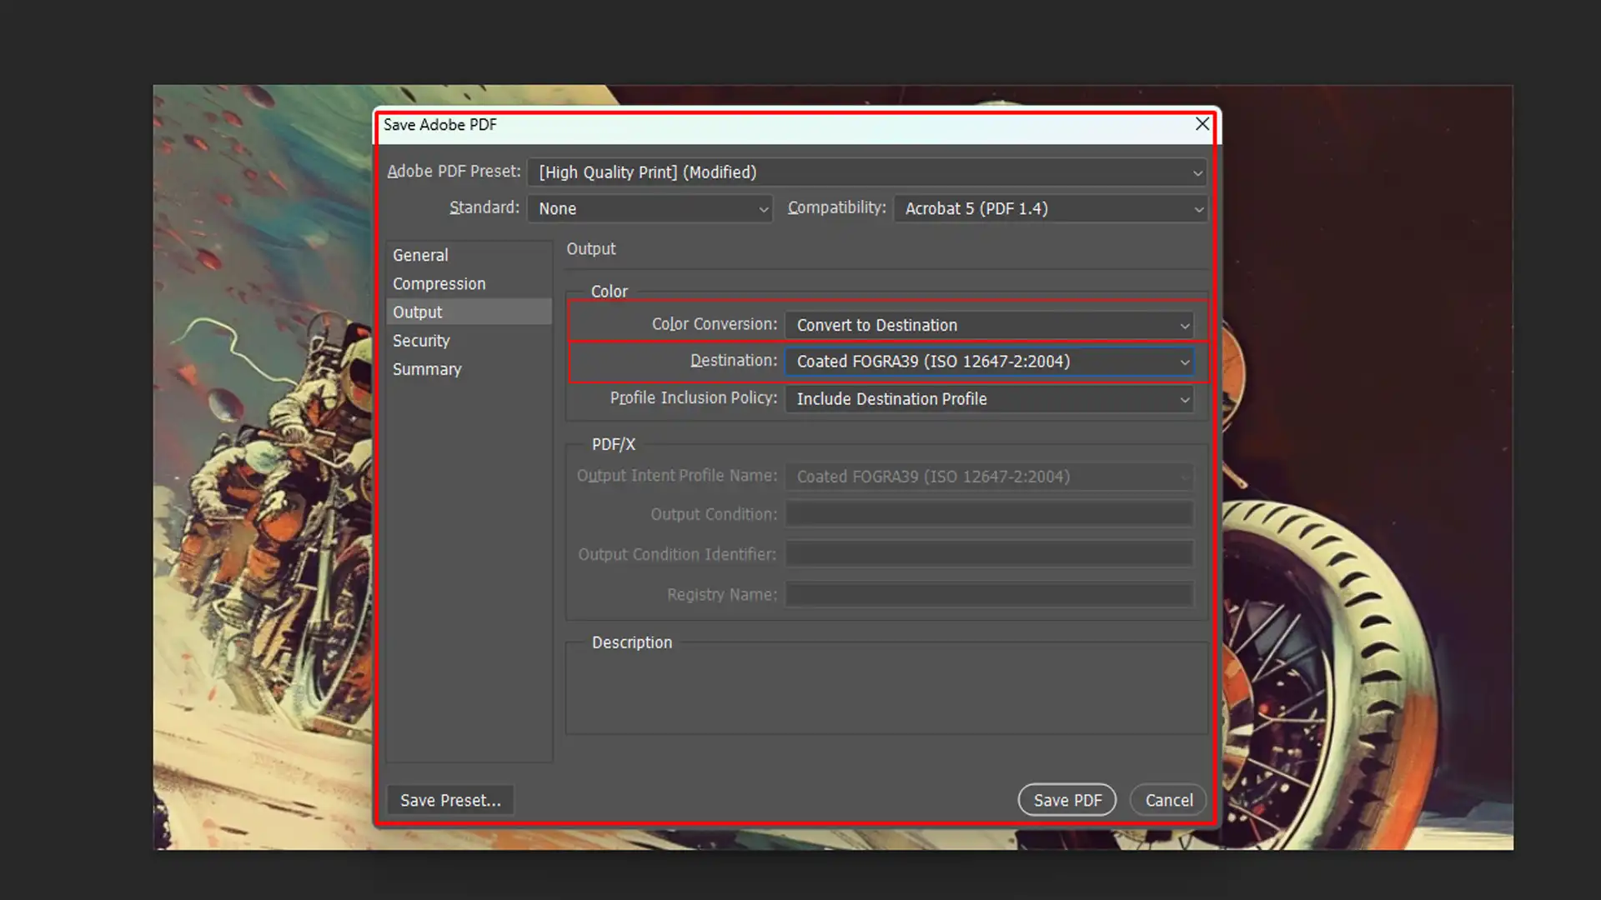The width and height of the screenshot is (1601, 900).
Task: Click the Summary section in sidebar
Action: coord(427,368)
